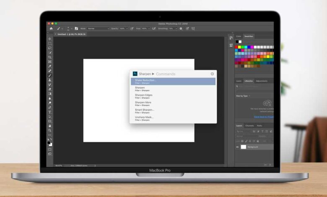
Task: Open the Opacity value dropdown
Action: point(123,29)
